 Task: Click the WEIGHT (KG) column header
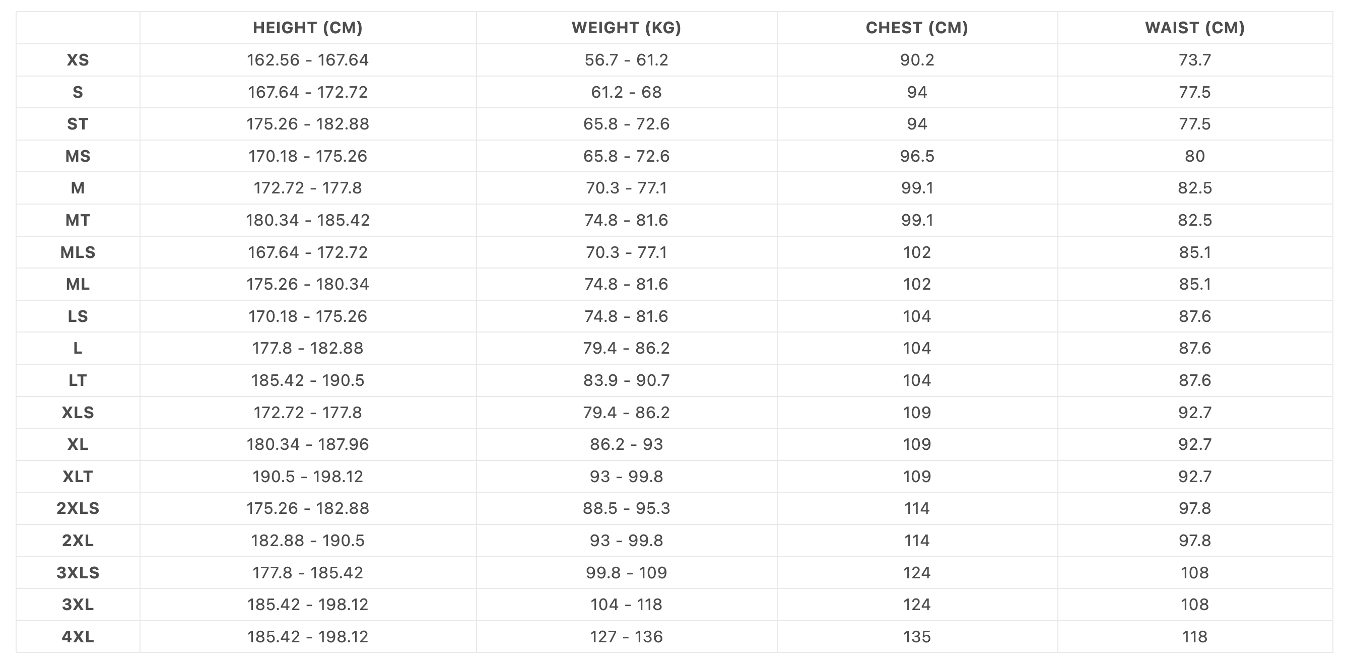tap(627, 28)
